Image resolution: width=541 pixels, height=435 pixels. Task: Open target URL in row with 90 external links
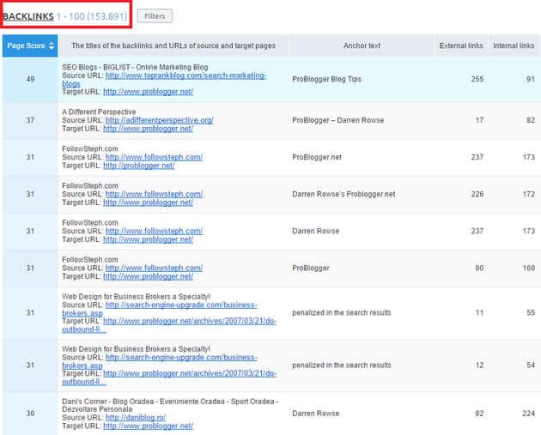click(x=148, y=276)
